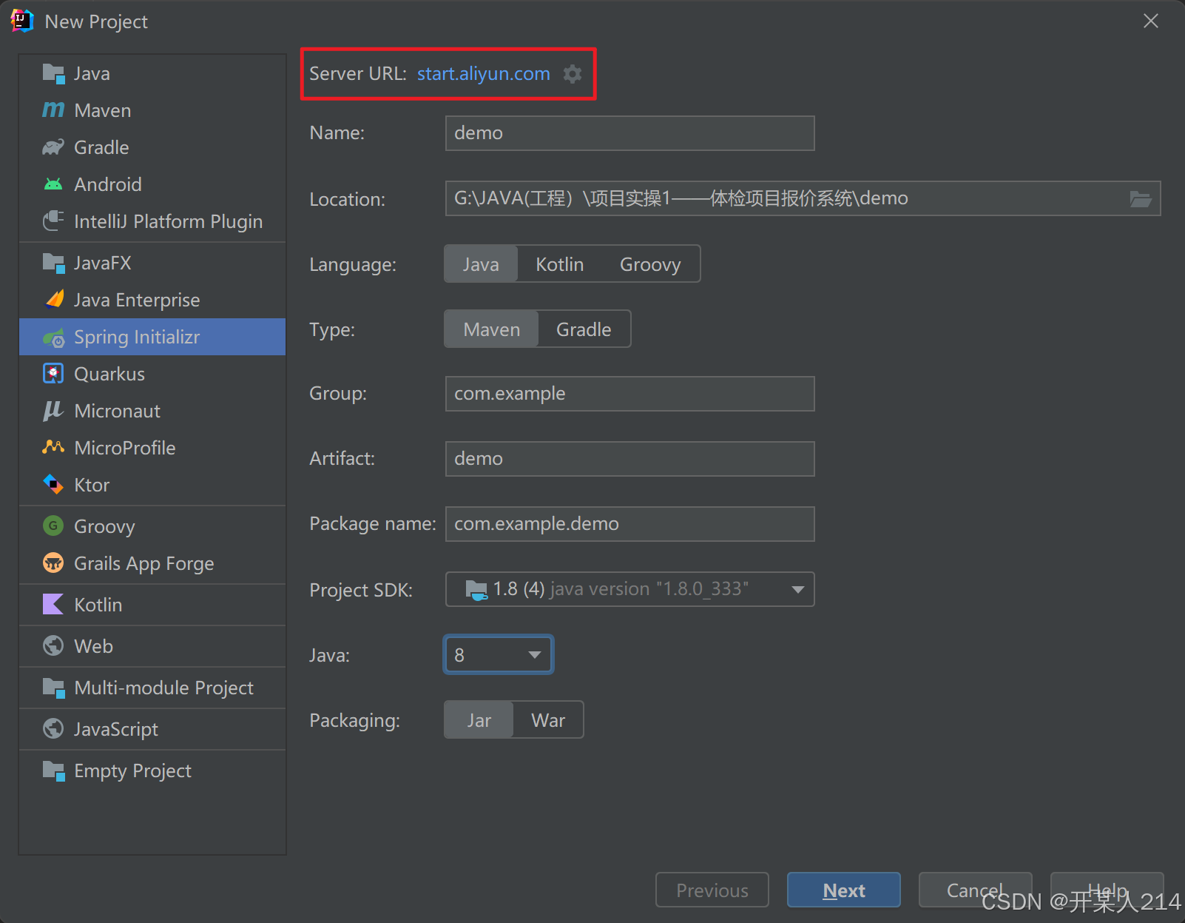Screen dimensions: 1185x923
Task: Click the Cancel button
Action: click(x=976, y=890)
